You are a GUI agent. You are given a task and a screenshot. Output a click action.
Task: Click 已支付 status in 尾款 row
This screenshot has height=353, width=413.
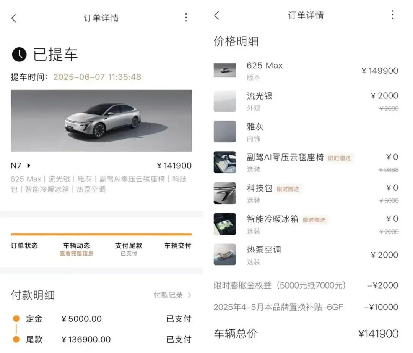pos(179,339)
